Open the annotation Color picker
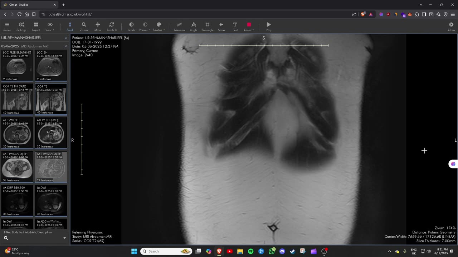458x257 pixels. tap(249, 27)
